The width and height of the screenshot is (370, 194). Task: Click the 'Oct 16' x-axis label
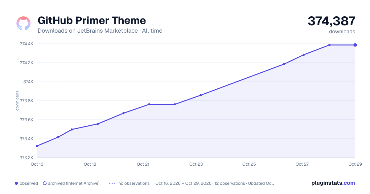[37, 164]
